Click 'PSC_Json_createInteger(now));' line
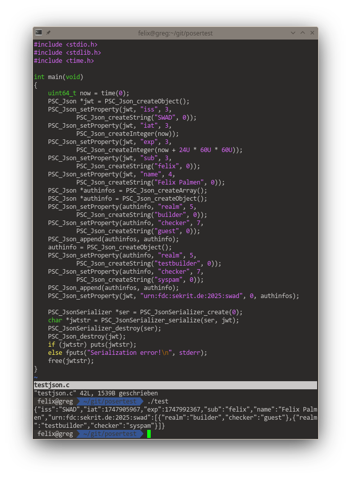 coord(127,134)
